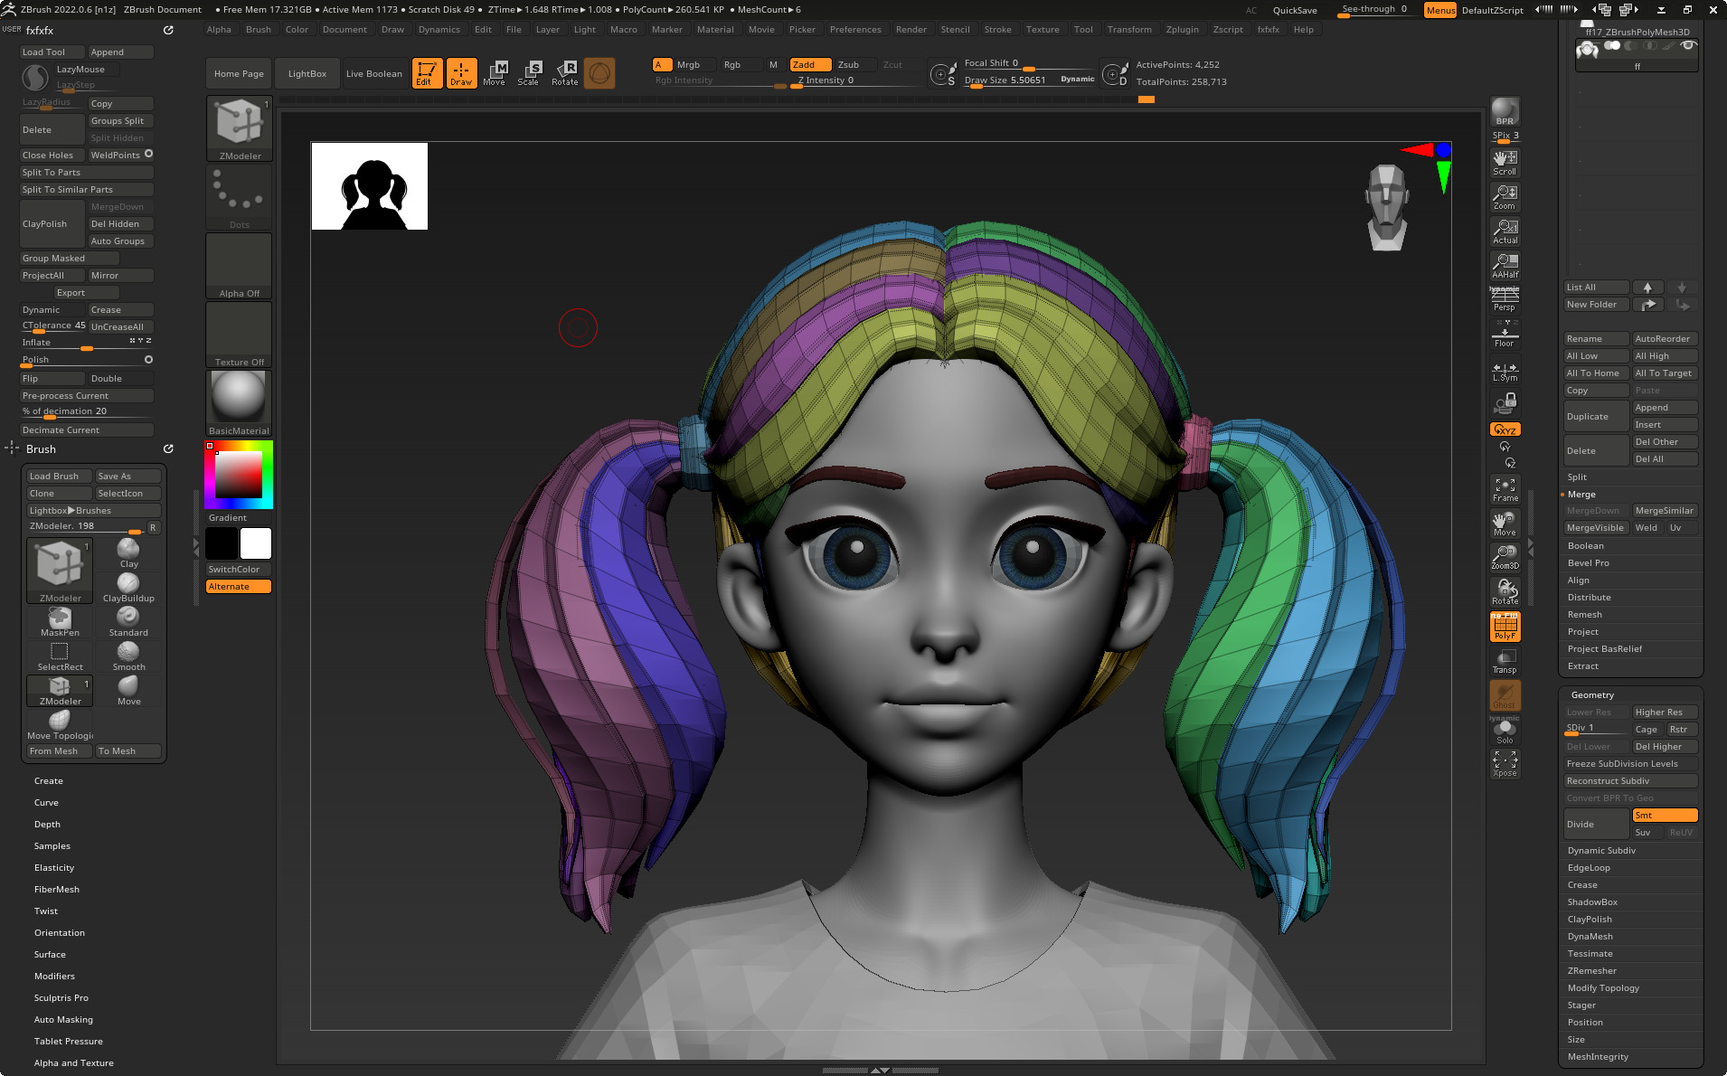The image size is (1727, 1076).
Task: Select the MaskPen brush
Action: point(61,622)
